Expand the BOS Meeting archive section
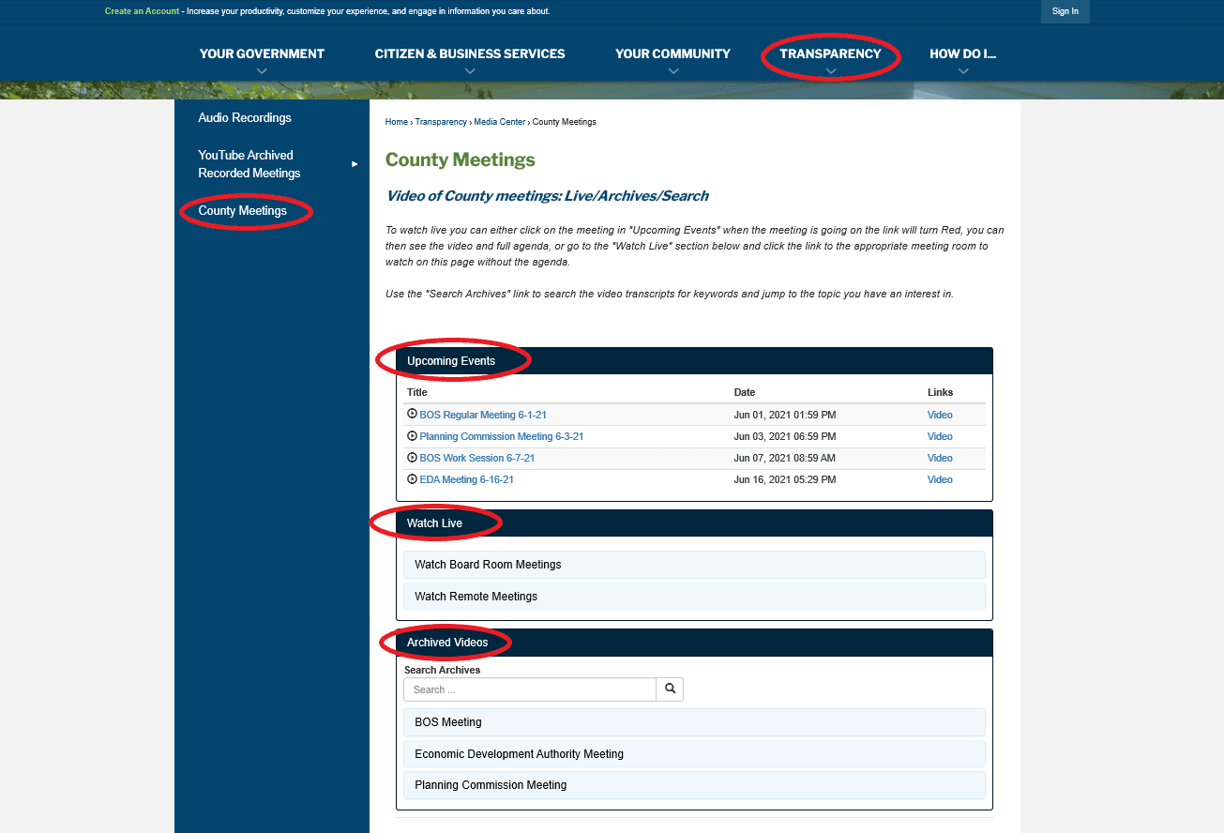This screenshot has height=833, width=1224. pos(694,722)
